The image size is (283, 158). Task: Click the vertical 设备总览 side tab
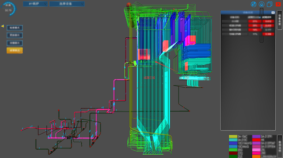coord(279,21)
